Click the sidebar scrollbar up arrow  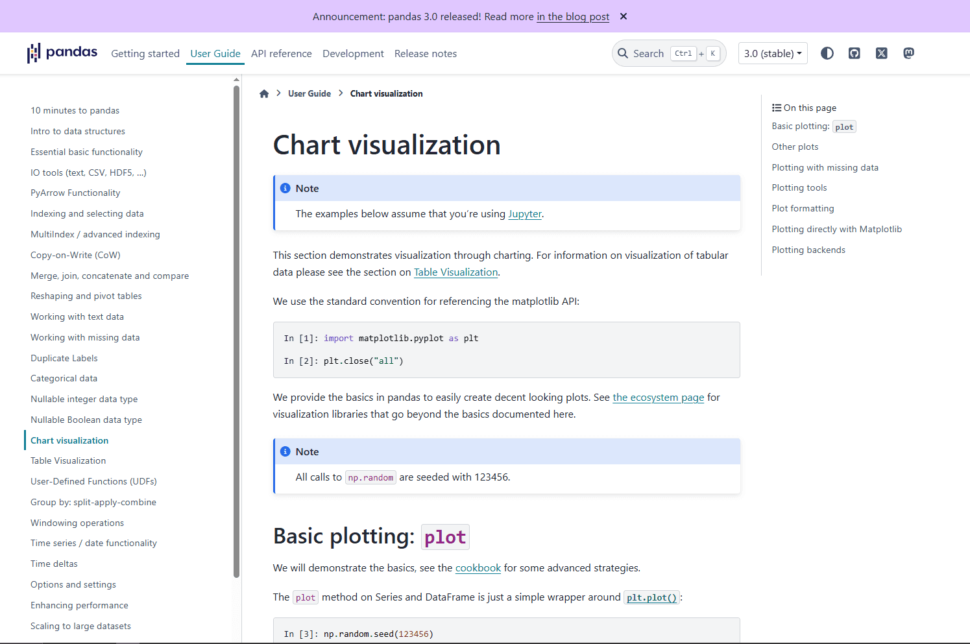pos(236,79)
